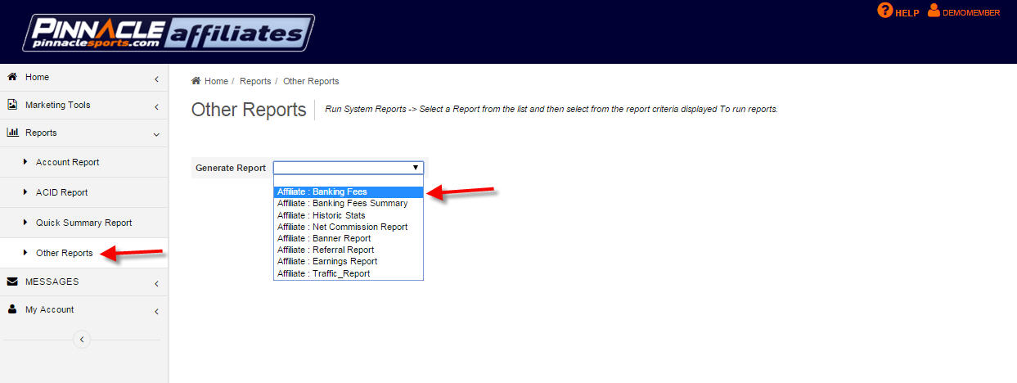Click Other Reports in the breadcrumb
The height and width of the screenshot is (383, 1017).
(311, 81)
